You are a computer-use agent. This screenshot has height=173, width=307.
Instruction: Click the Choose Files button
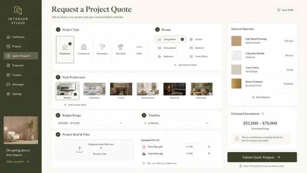(100, 154)
